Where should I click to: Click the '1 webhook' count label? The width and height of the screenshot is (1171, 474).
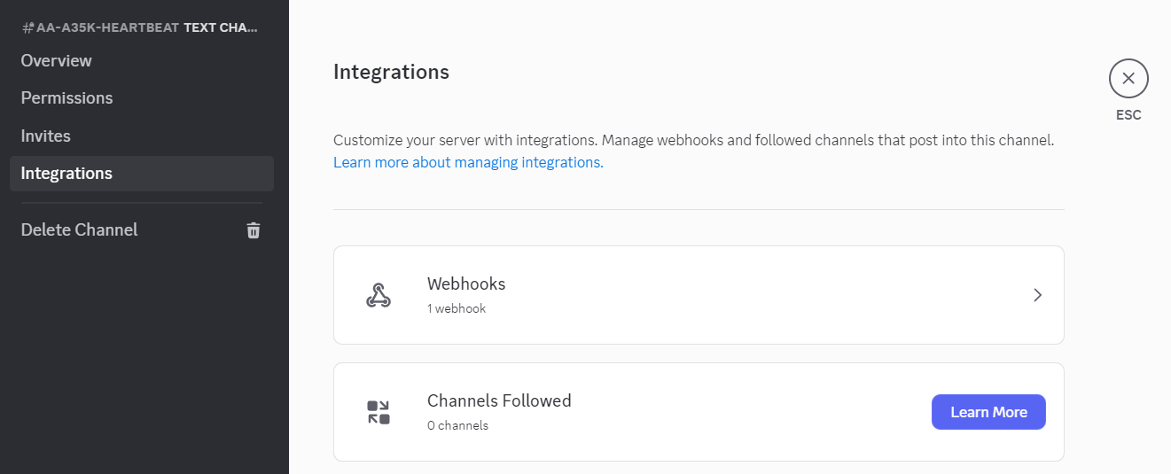457,308
